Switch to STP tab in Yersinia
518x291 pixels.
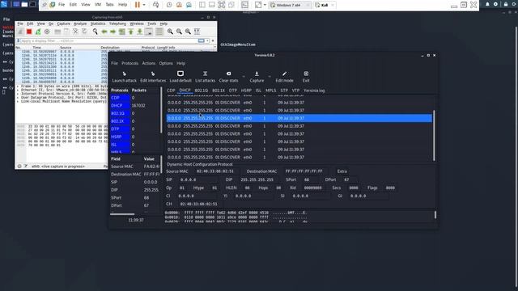284,90
